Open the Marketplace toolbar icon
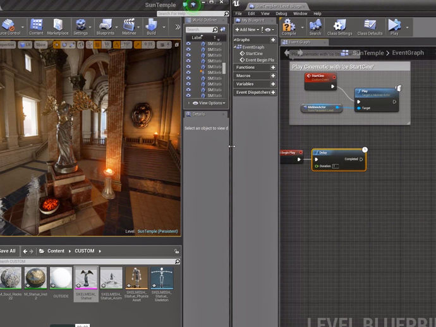Viewport: 436px width, 327px height. [58, 27]
